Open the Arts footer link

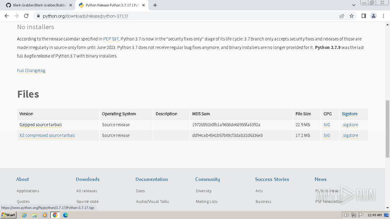coord(259,191)
